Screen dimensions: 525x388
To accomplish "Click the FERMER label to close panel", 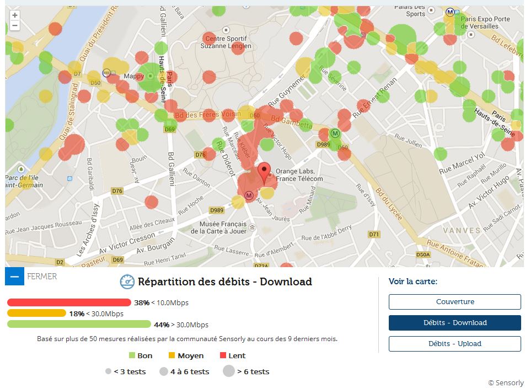I will point(42,277).
